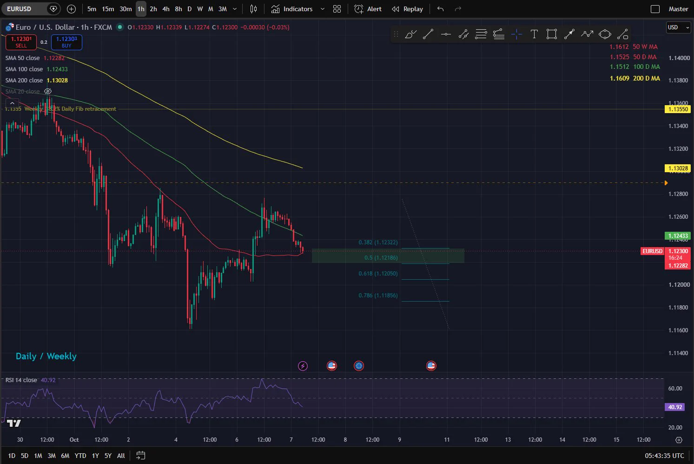Click the US flag event near 12:00
The image size is (694, 464).
pos(331,366)
